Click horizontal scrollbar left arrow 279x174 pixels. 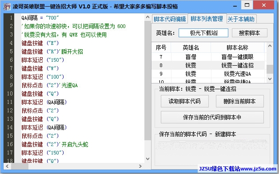(x=7, y=166)
